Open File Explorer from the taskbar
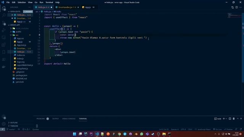The width and height of the screenshot is (244, 137). click(164, 134)
